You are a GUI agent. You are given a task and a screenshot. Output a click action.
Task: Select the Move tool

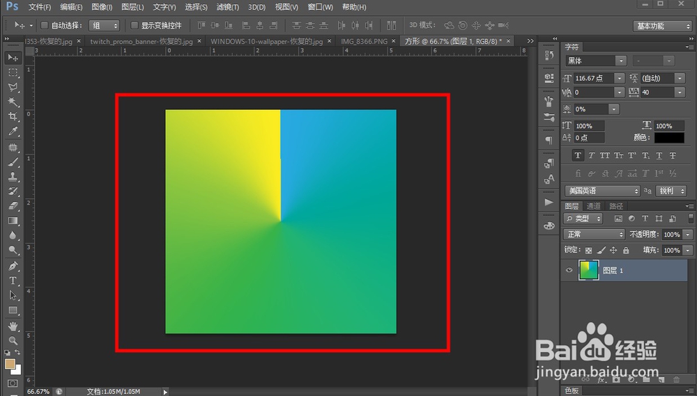click(13, 58)
